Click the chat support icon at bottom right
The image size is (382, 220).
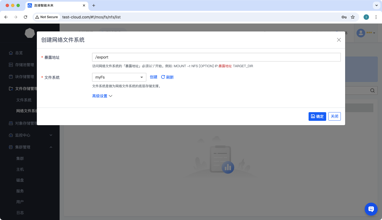(371, 209)
